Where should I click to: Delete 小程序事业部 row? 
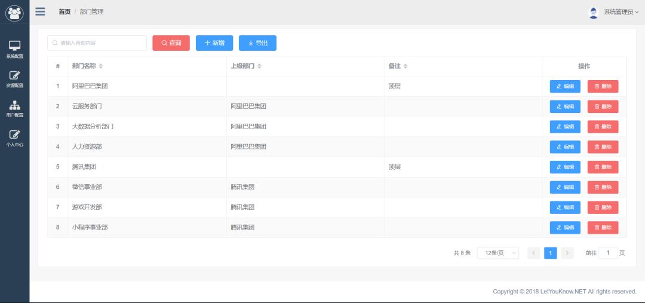point(603,228)
